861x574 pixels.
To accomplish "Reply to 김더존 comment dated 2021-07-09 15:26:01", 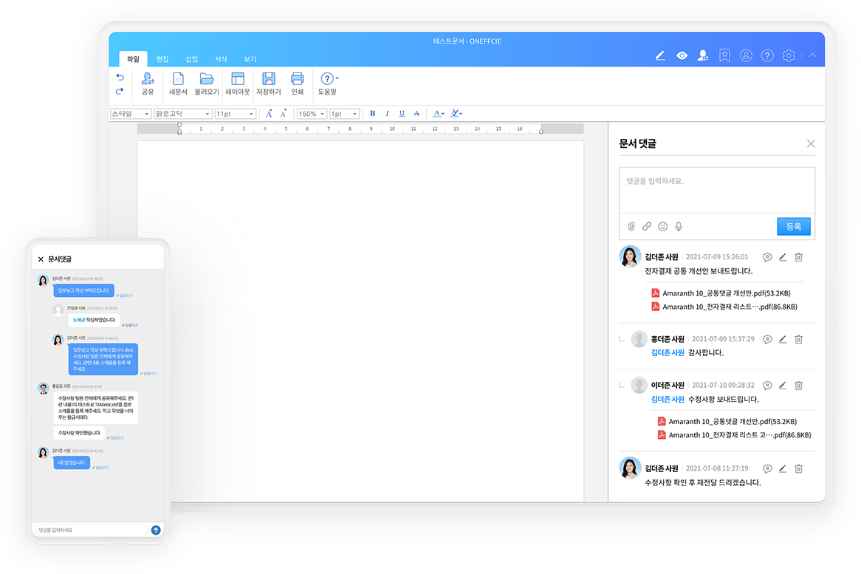I will [767, 257].
